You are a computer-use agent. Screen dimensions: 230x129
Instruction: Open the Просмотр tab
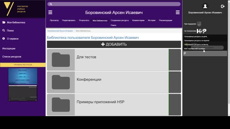[54, 20]
